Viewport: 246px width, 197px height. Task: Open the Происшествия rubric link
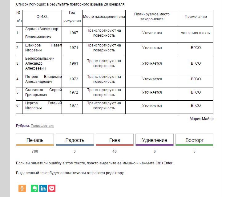point(42,126)
